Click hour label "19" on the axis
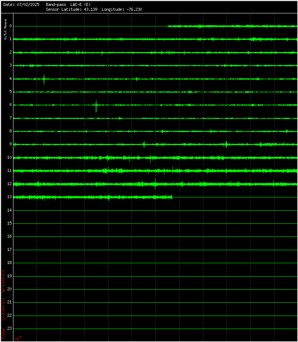The height and width of the screenshot is (342, 298). (x=9, y=276)
